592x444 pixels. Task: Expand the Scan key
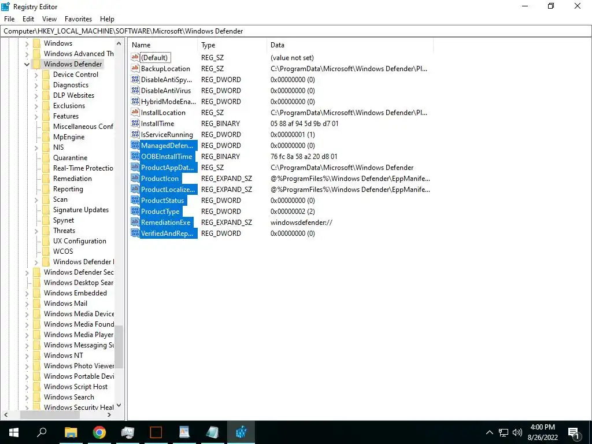[x=36, y=199]
